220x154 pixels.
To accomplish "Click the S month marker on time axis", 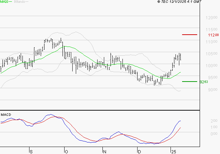I will pyautogui.click(x=31, y=152).
